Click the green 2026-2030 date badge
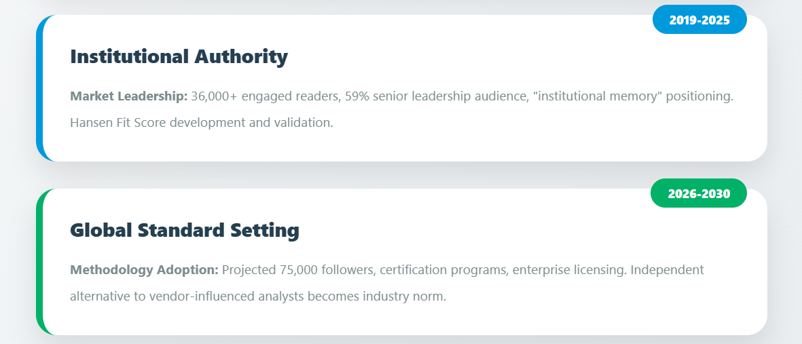802x344 pixels. [699, 193]
